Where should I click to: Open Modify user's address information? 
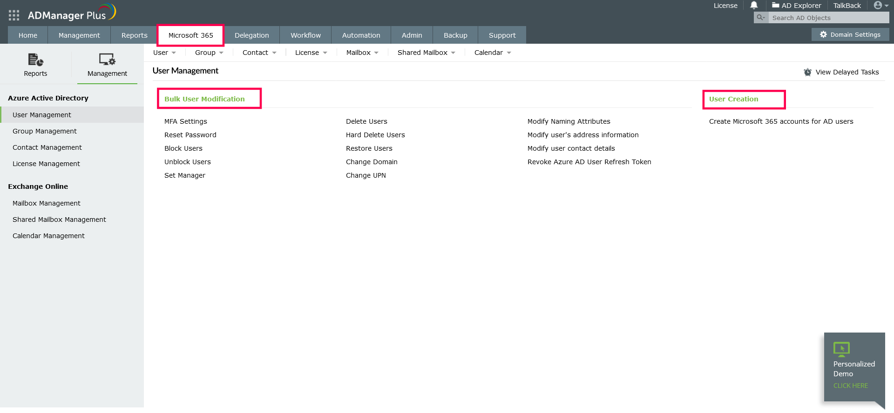tap(583, 135)
